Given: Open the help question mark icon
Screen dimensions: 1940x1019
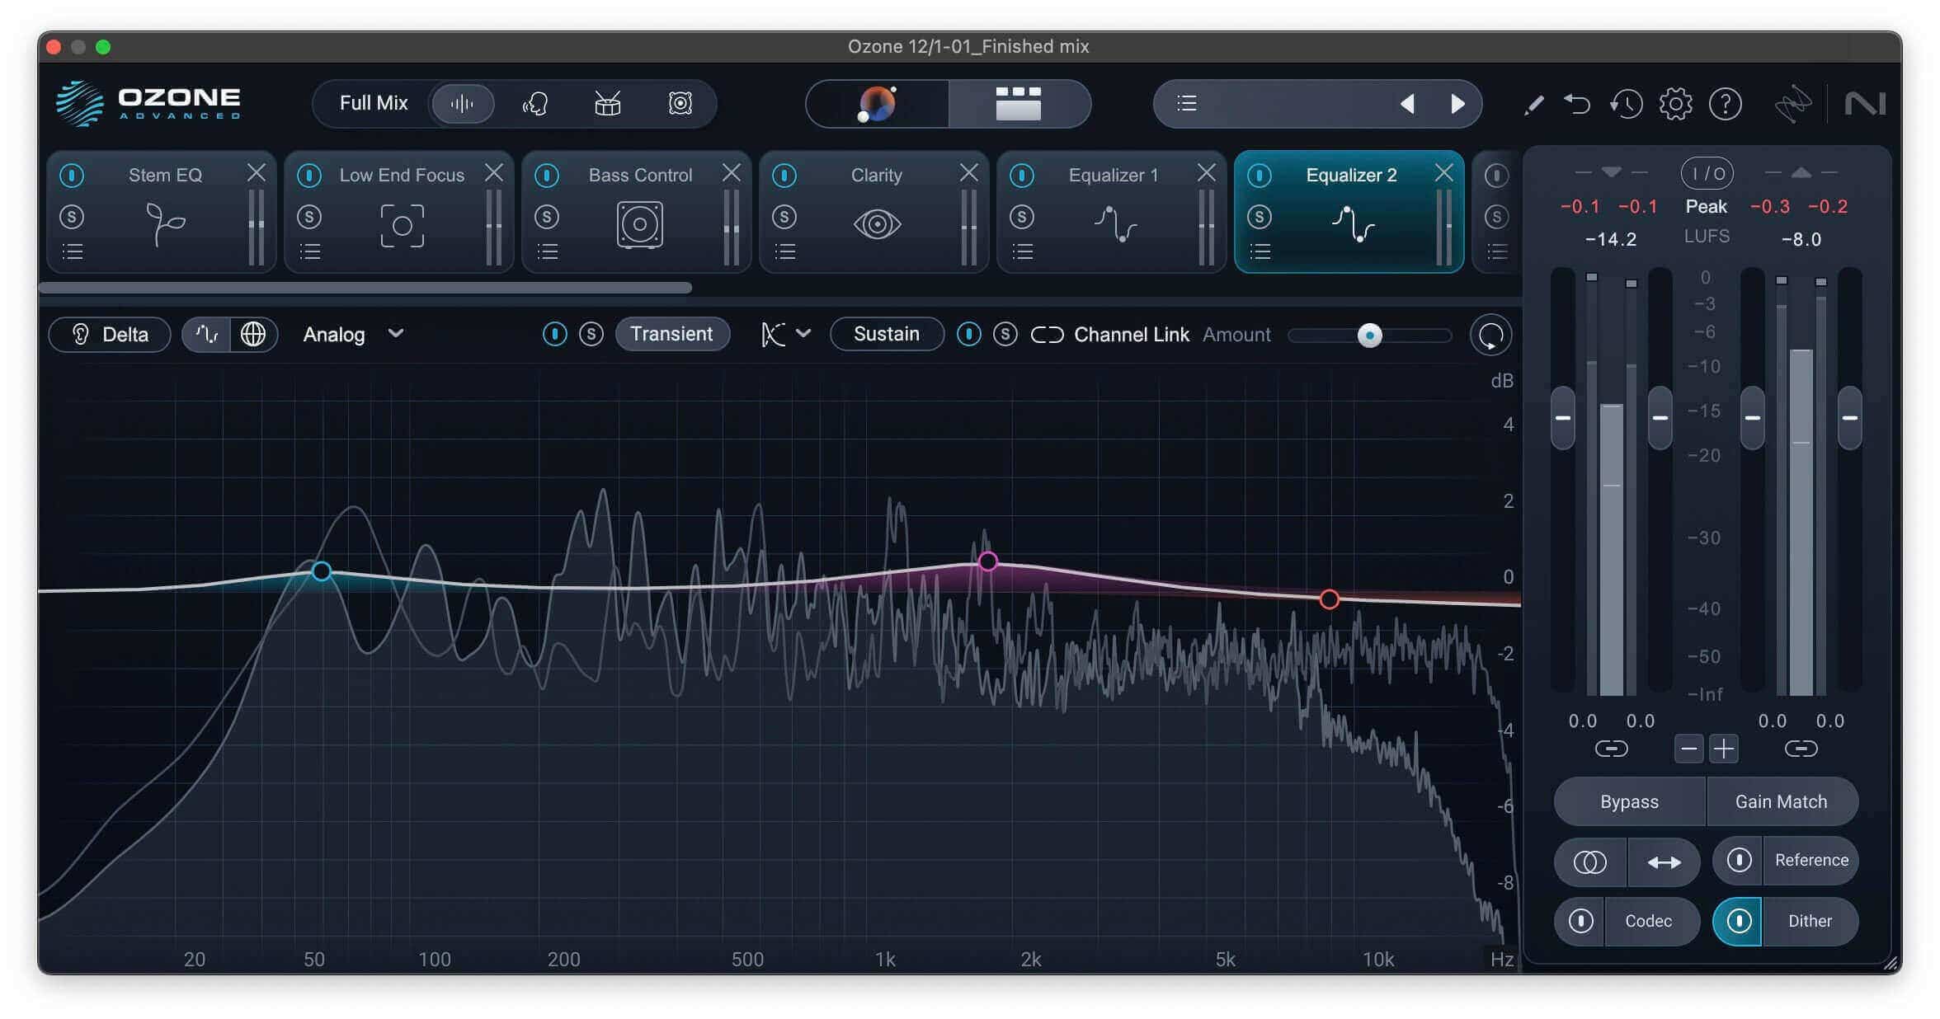Looking at the screenshot, I should point(1726,104).
